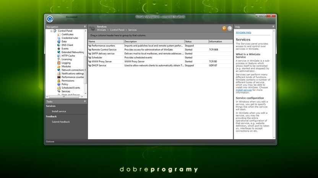Click the orange back navigation arrow
Viewport: 318px width, 178px height.
click(224, 29)
